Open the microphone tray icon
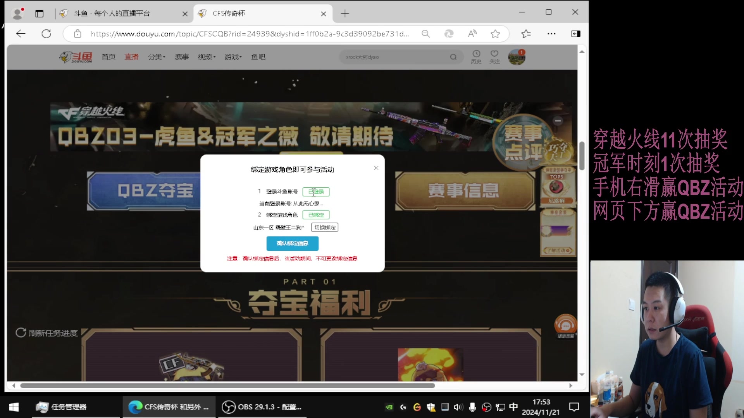This screenshot has width=744, height=418. 472,407
